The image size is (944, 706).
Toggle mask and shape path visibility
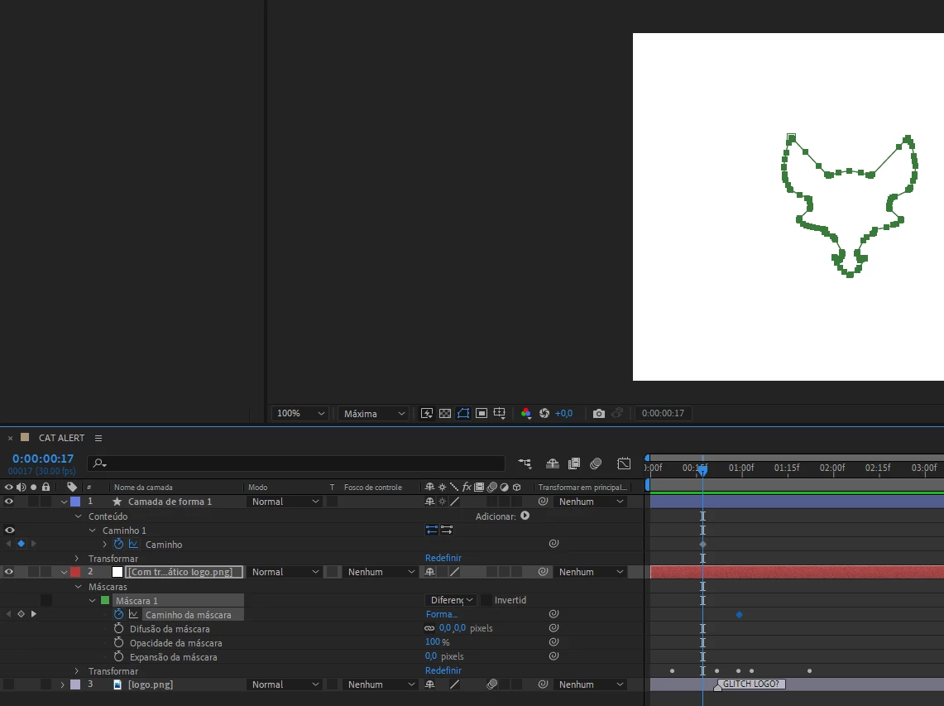pos(463,413)
